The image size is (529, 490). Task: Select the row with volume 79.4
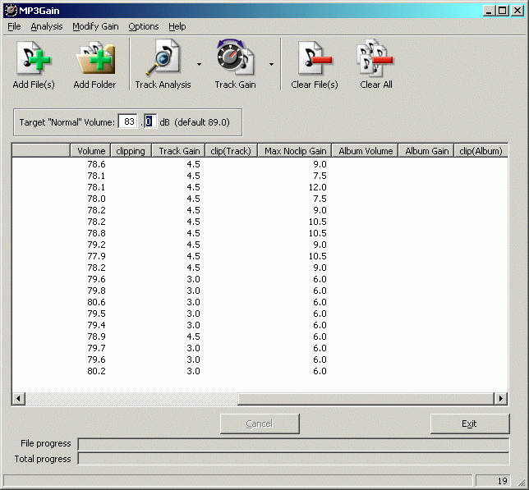[260, 325]
